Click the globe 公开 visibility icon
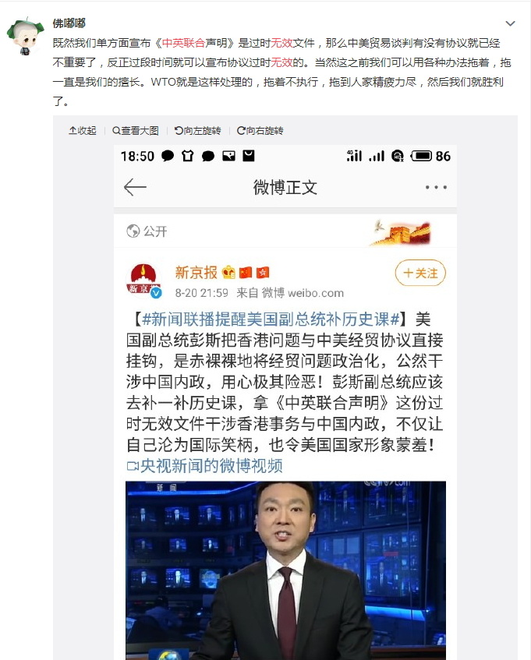The width and height of the screenshot is (531, 660). (133, 231)
